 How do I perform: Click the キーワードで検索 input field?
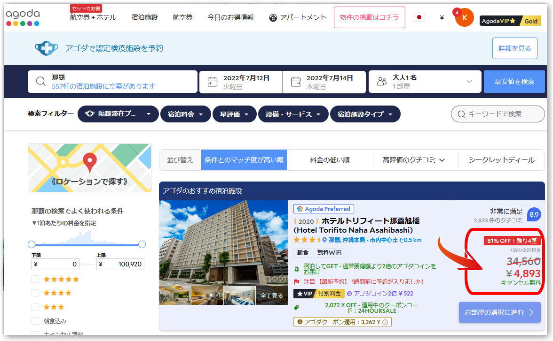tap(498, 114)
